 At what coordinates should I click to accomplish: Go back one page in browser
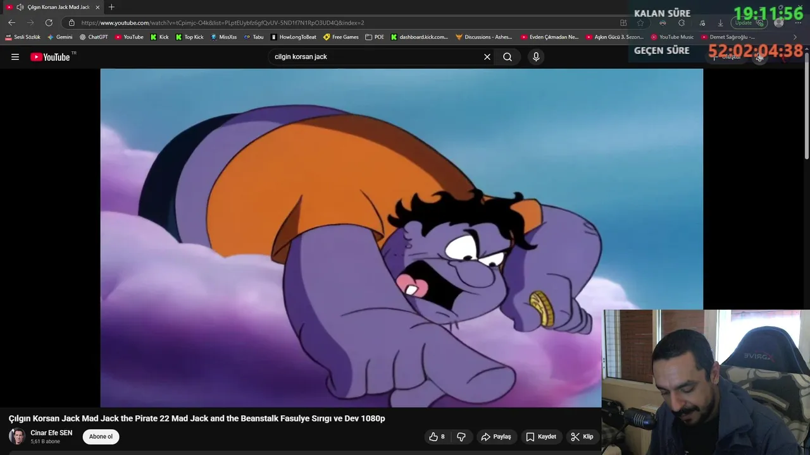point(11,23)
